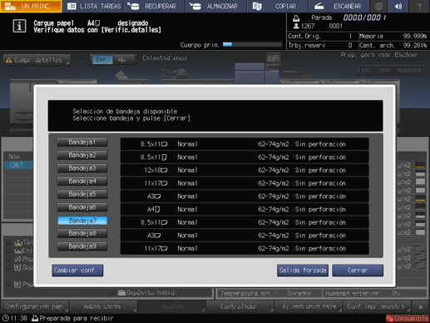Select highlighted Bandeja7 tray
This screenshot has height=323, width=430.
pyautogui.click(x=82, y=221)
